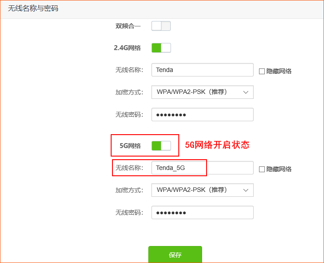Open 2.4G 加密方式 encryption dropdown

click(203, 92)
